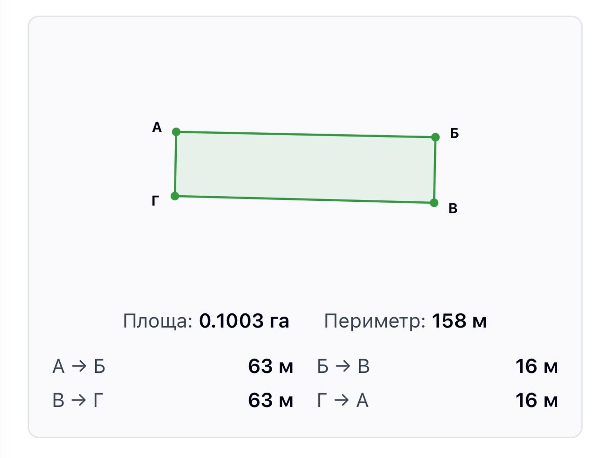Click the top edge between А and Б

[306, 135]
